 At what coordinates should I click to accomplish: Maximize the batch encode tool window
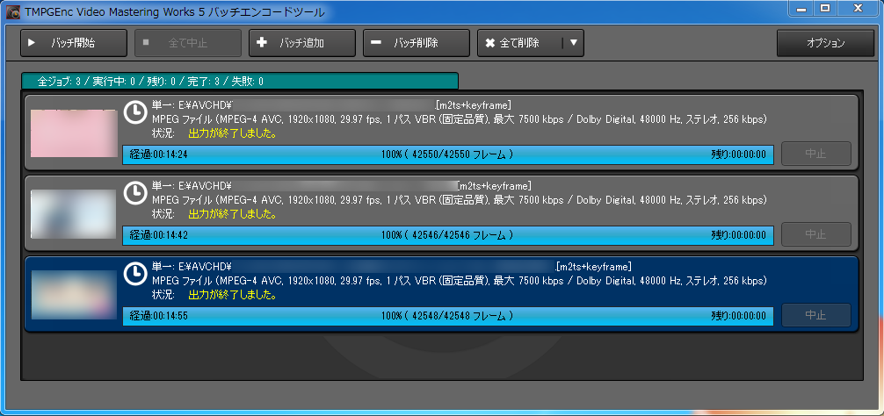pos(825,9)
